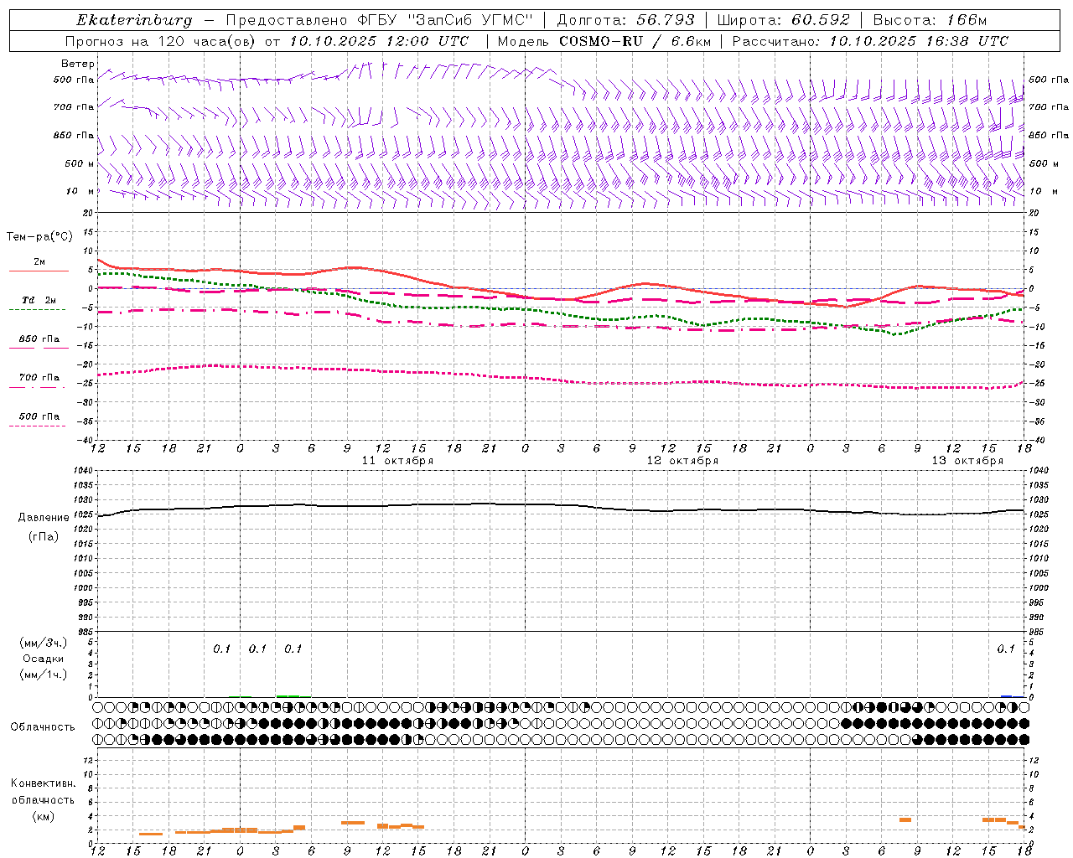The image size is (1073, 858).
Task: Click the "11 октября" date label
Action: pyautogui.click(x=397, y=460)
